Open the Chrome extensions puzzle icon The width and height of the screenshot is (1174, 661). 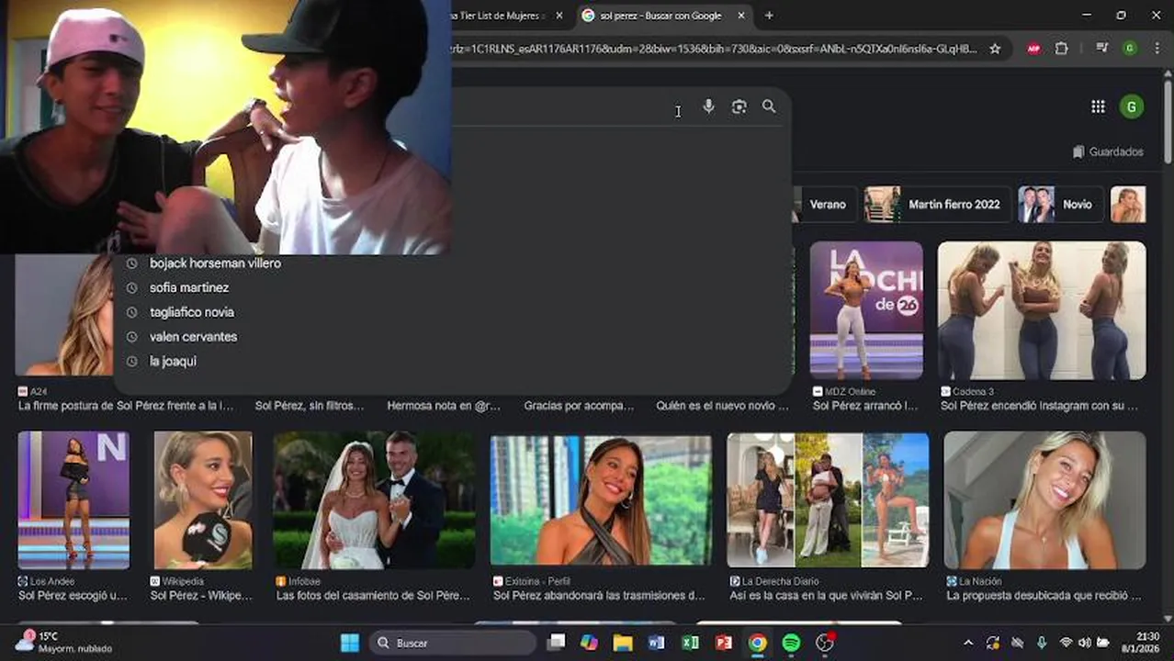coord(1062,49)
